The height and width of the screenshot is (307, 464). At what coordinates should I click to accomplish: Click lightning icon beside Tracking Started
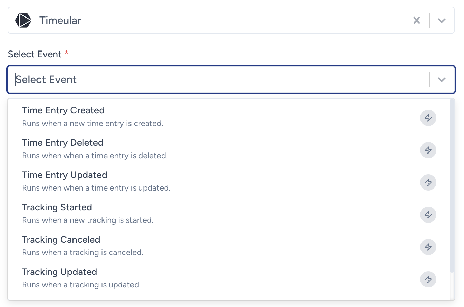(428, 215)
